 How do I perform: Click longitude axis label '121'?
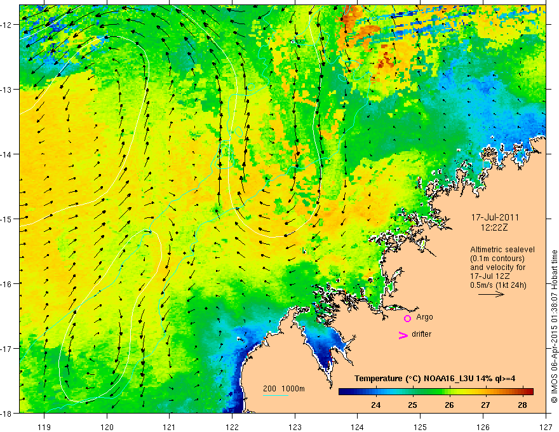170,427
